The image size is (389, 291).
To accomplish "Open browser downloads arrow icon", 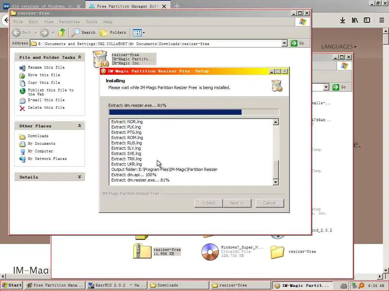I will point(343,20).
